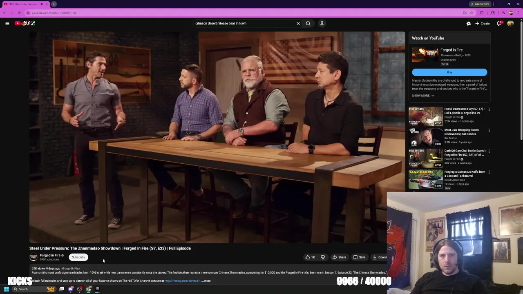Click the Buy button for Forged in Fire
Image resolution: width=523 pixels, height=294 pixels.
click(x=449, y=72)
